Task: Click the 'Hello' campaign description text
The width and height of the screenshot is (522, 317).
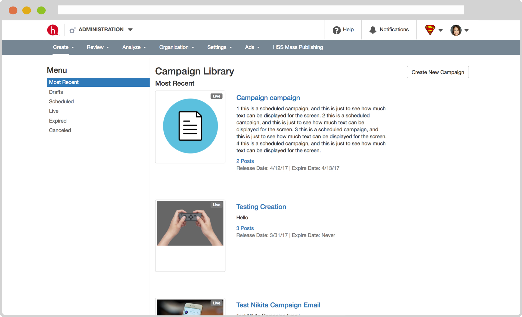Action: pyautogui.click(x=242, y=218)
